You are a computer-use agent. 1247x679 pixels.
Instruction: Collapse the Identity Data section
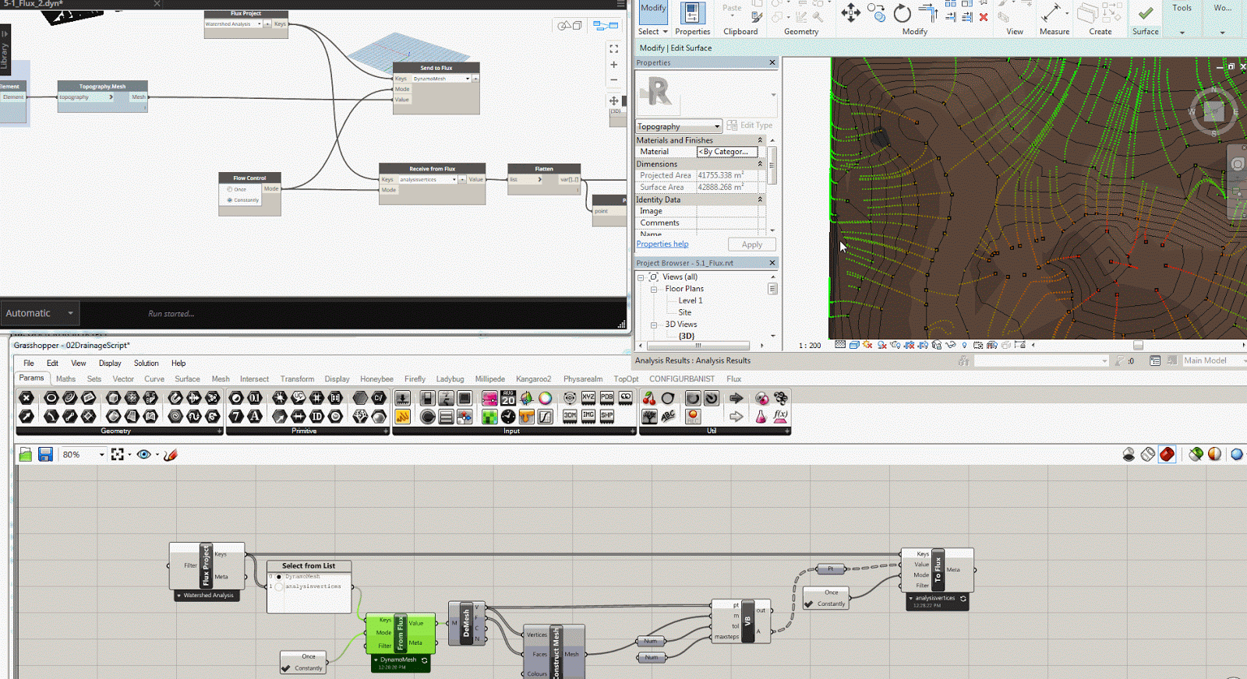(760, 199)
